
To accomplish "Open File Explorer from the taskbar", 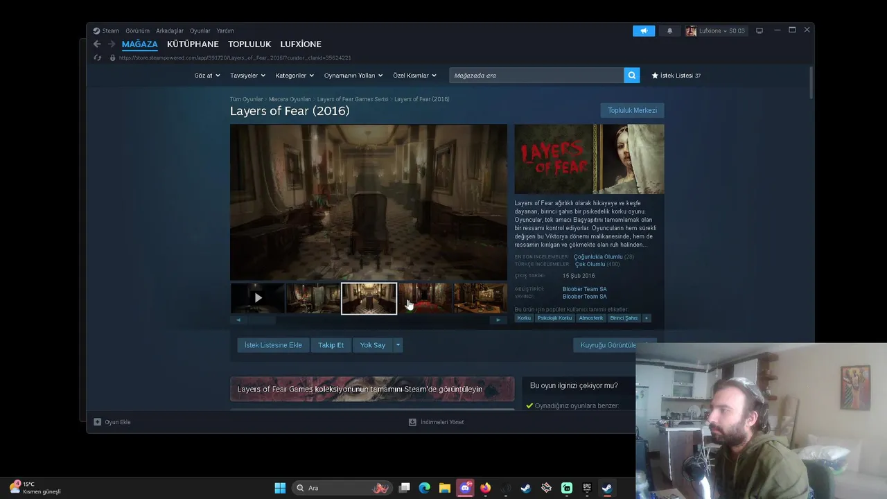I will point(445,488).
